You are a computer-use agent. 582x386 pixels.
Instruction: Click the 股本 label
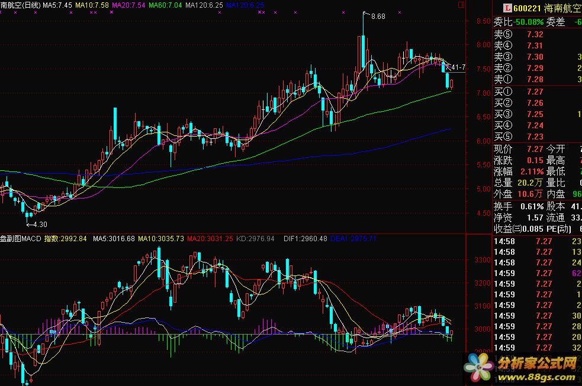[x=555, y=206]
